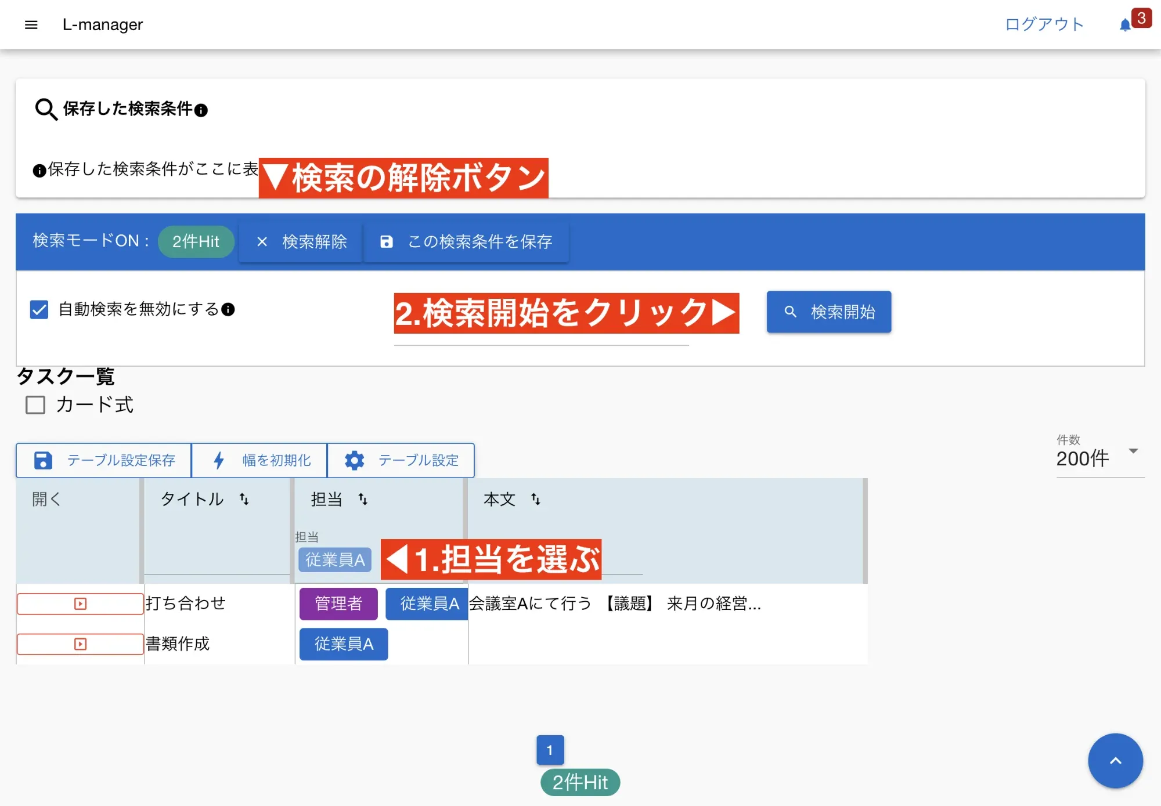Click info icon beside 保存した検索条件 heading
The height and width of the screenshot is (806, 1161).
pyautogui.click(x=201, y=110)
